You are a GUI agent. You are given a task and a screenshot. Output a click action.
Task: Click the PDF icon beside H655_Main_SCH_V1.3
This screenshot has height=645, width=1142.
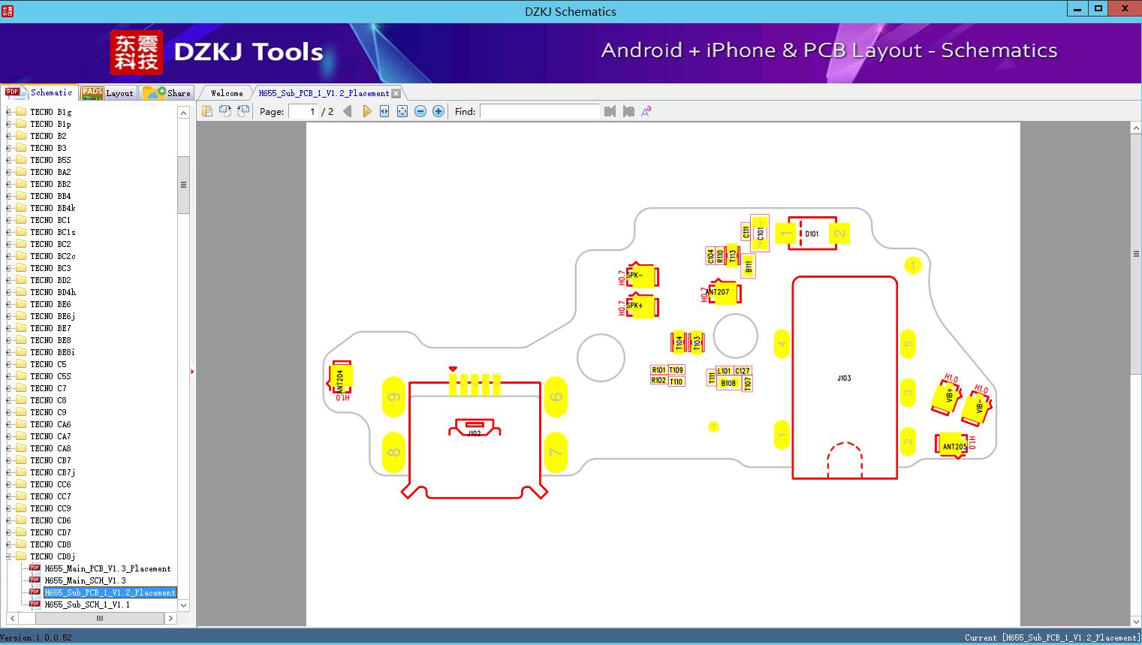point(35,580)
